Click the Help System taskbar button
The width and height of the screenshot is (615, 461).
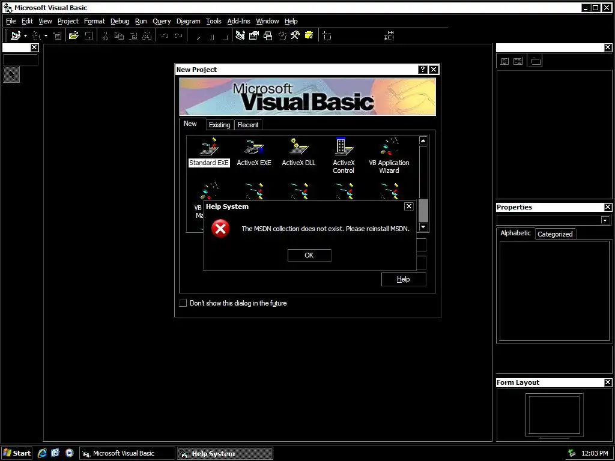click(225, 454)
